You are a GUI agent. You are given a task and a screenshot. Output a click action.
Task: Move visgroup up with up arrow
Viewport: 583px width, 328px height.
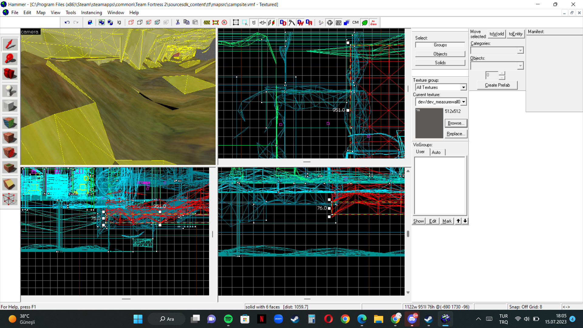459,221
